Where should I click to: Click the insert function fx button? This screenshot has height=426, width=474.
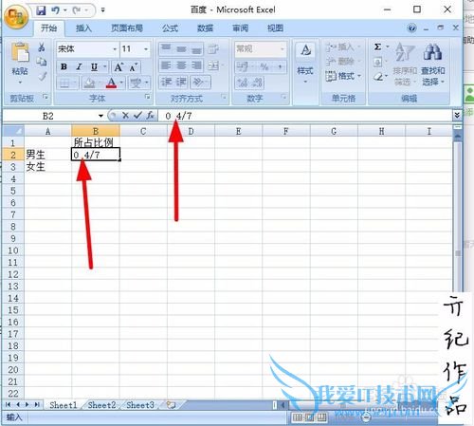click(x=150, y=116)
